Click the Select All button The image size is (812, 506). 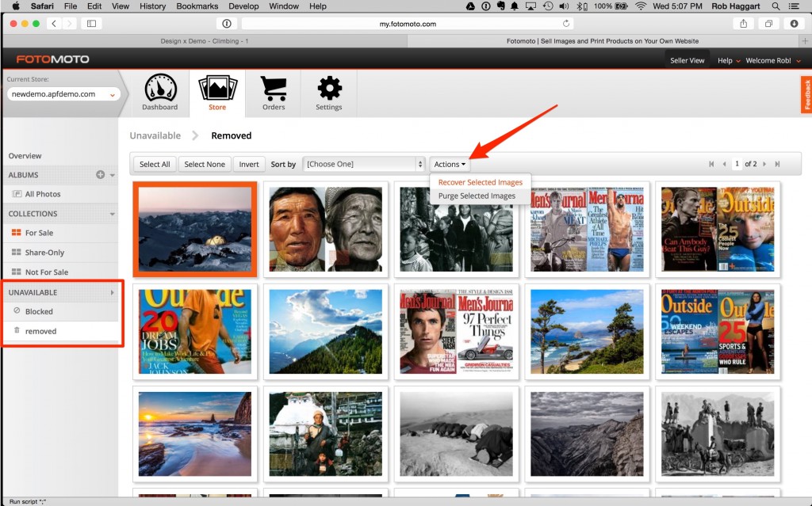click(x=155, y=164)
